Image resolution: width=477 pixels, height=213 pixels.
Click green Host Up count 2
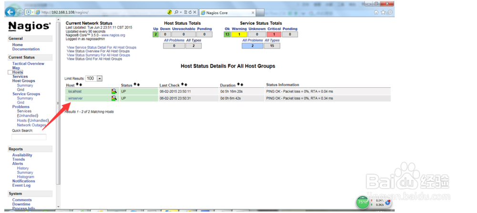(x=156, y=34)
